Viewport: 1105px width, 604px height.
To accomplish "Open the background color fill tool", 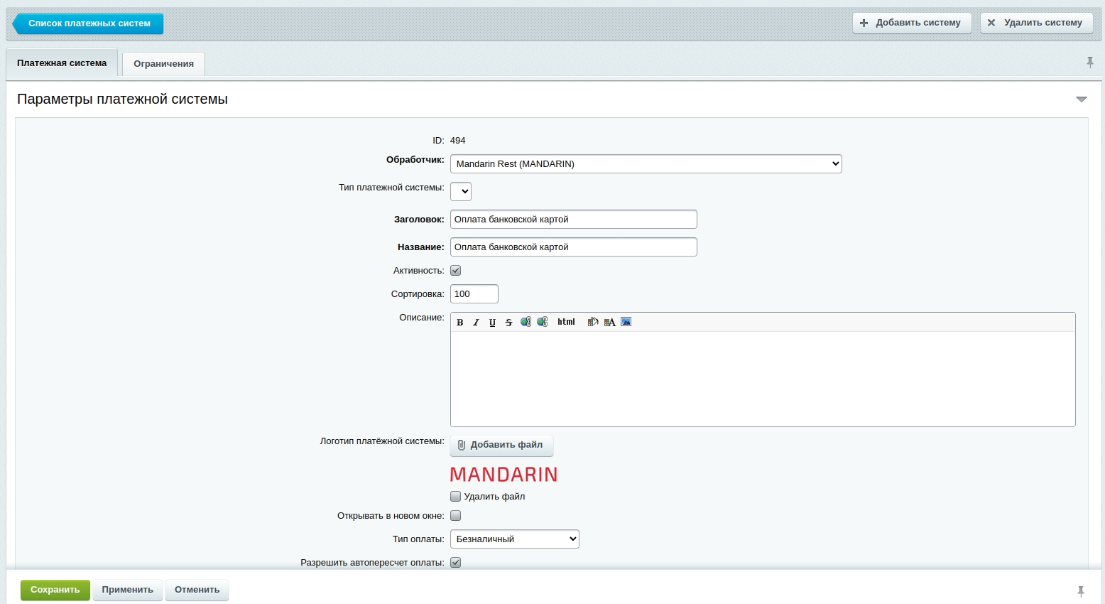I will pyautogui.click(x=593, y=322).
